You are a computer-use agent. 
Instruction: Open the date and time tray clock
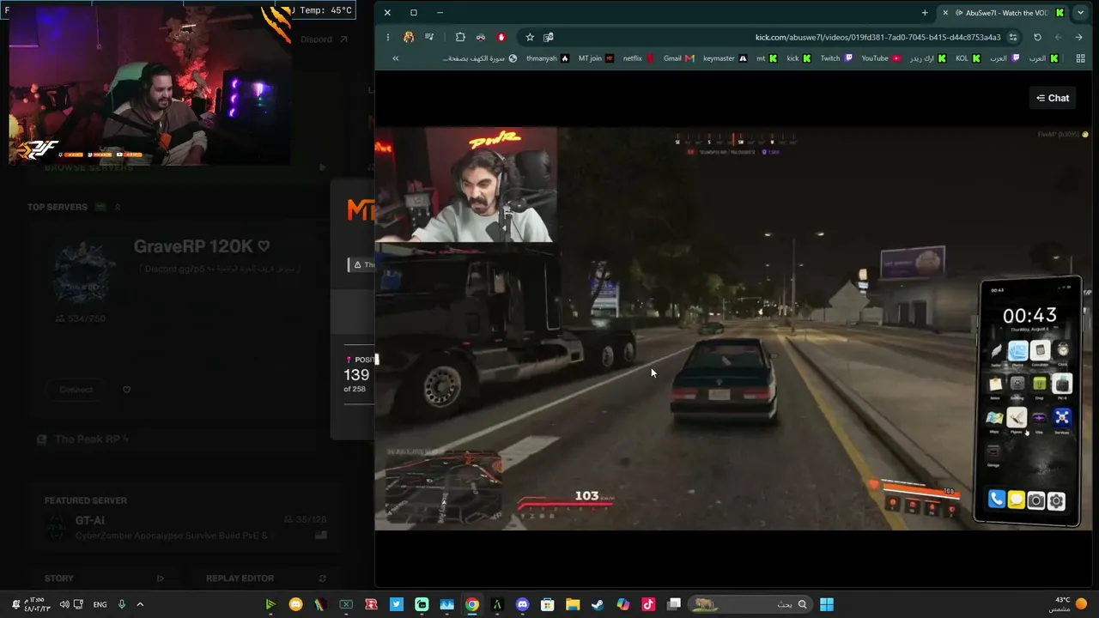35,604
